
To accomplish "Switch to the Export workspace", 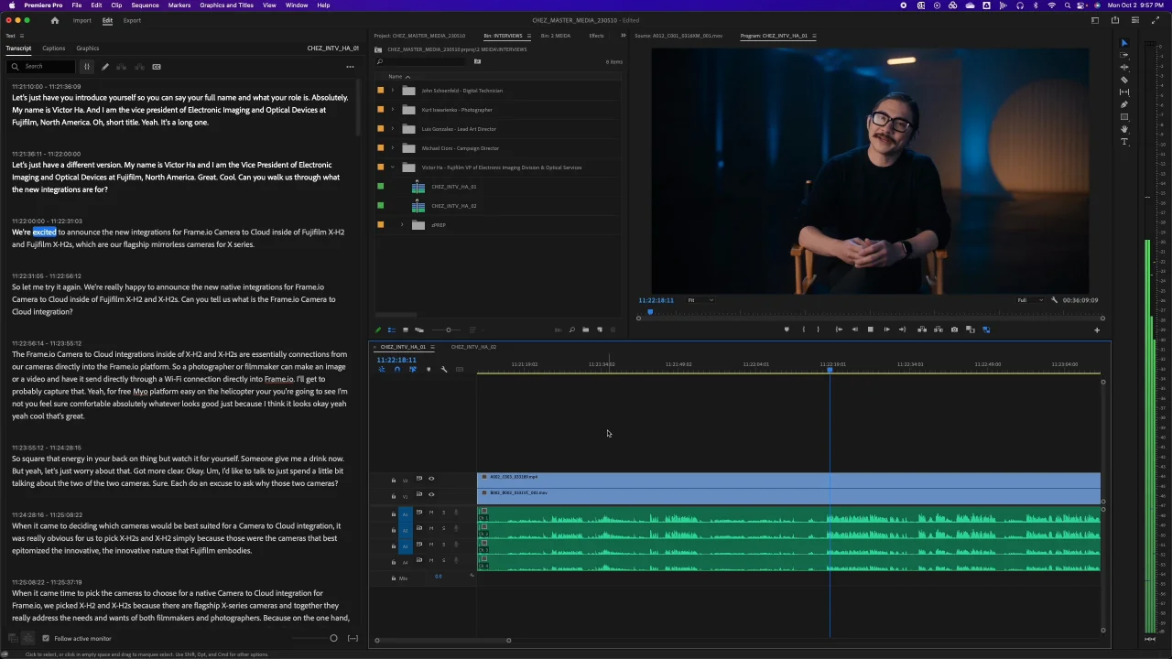I will [x=132, y=20].
